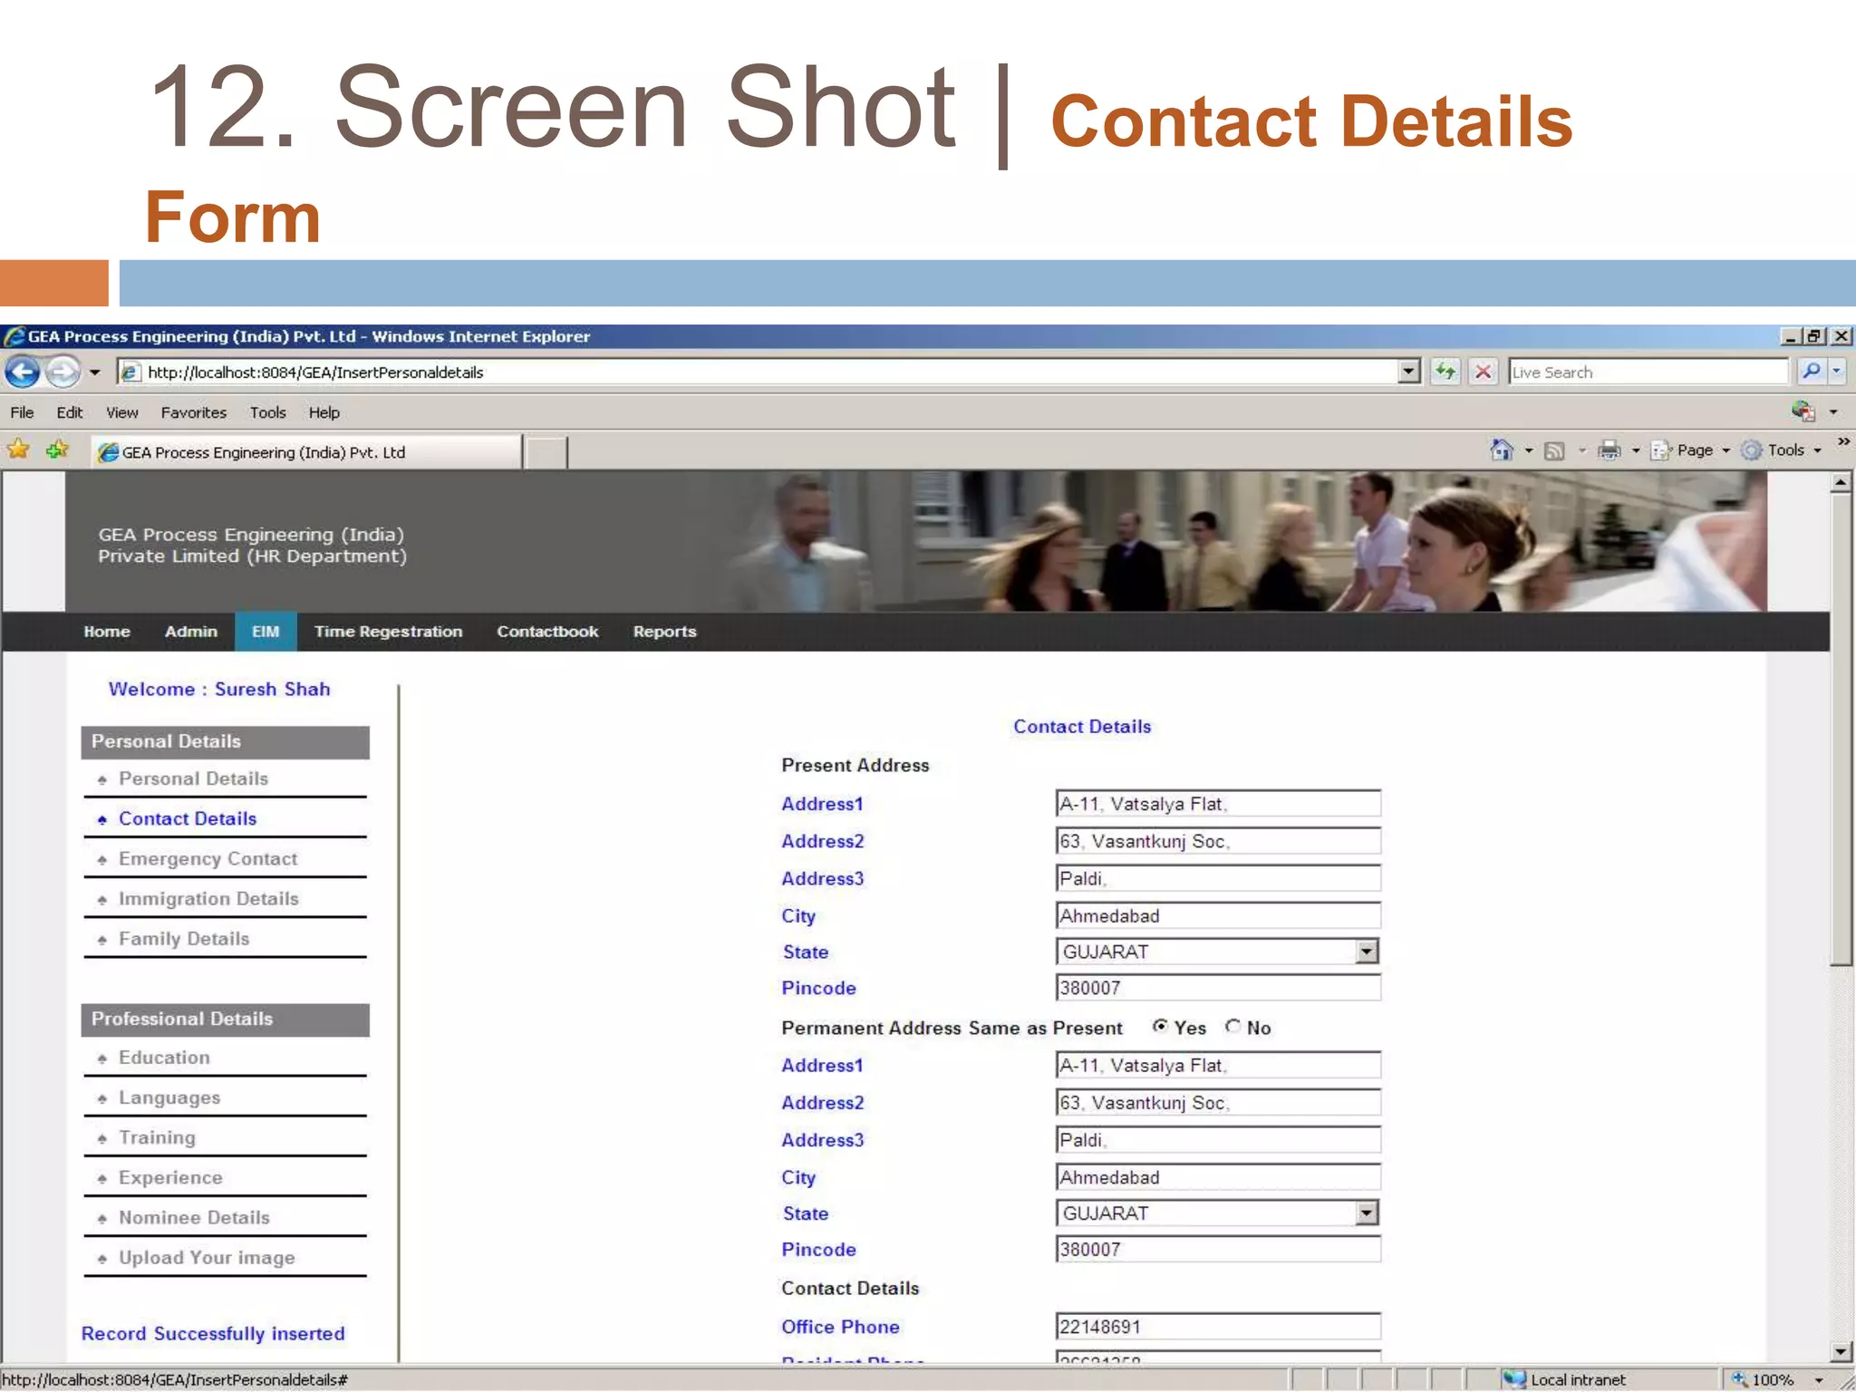Click the Live Search magnifier icon

1811,372
